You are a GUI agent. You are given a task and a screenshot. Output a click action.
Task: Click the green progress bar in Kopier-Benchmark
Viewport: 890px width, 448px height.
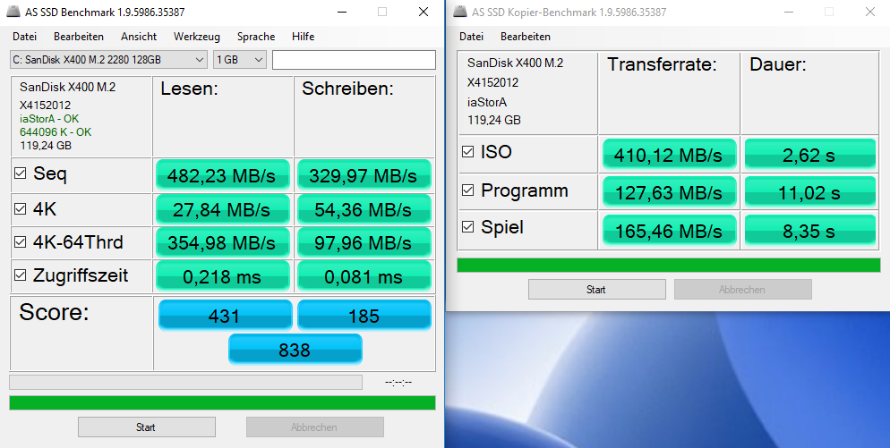coord(669,265)
